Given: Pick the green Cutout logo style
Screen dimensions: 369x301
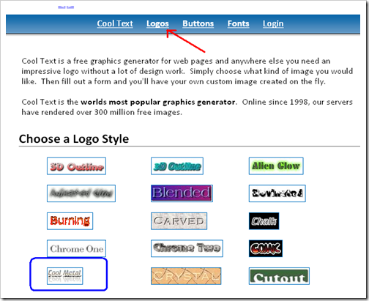Looking at the screenshot, I should tap(279, 276).
